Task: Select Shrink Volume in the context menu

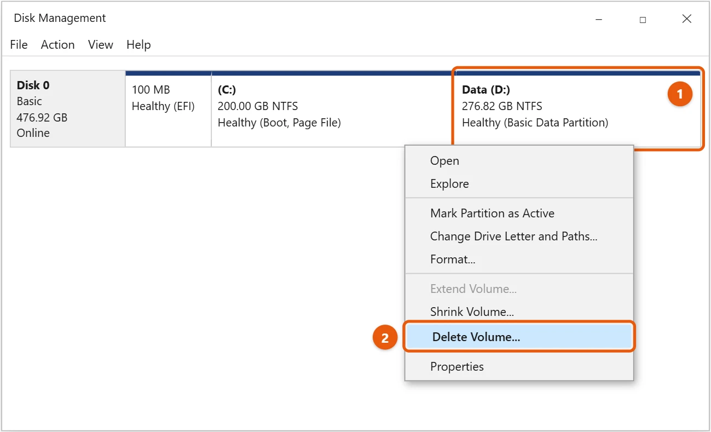Action: click(519, 312)
